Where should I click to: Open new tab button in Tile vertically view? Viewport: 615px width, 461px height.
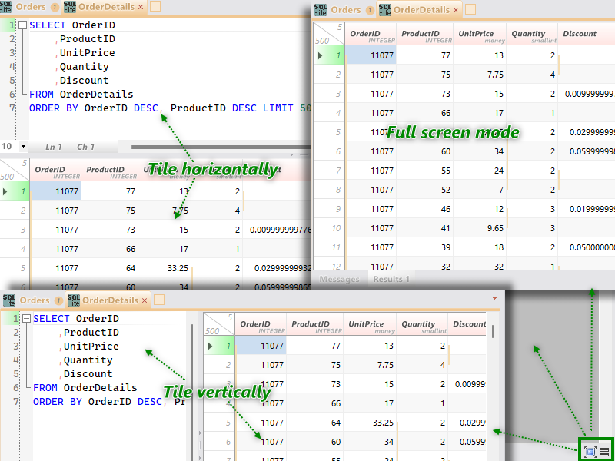[x=159, y=300]
